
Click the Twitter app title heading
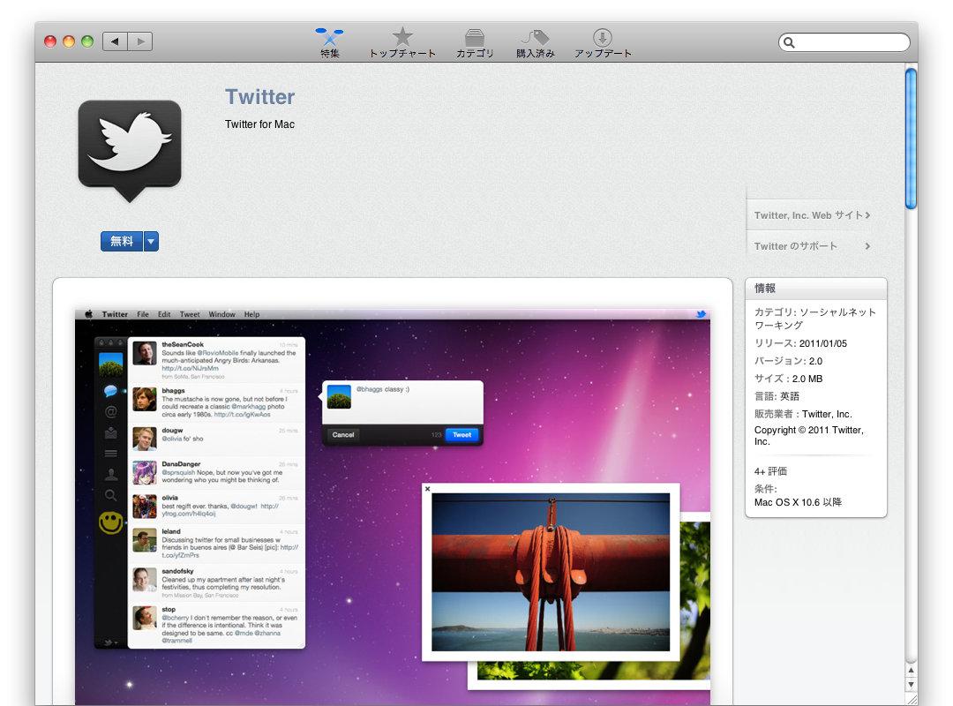[259, 97]
